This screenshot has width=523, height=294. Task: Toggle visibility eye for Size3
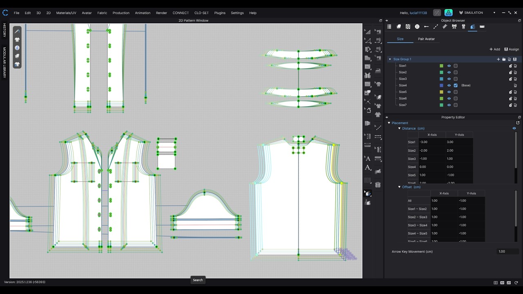(x=449, y=79)
